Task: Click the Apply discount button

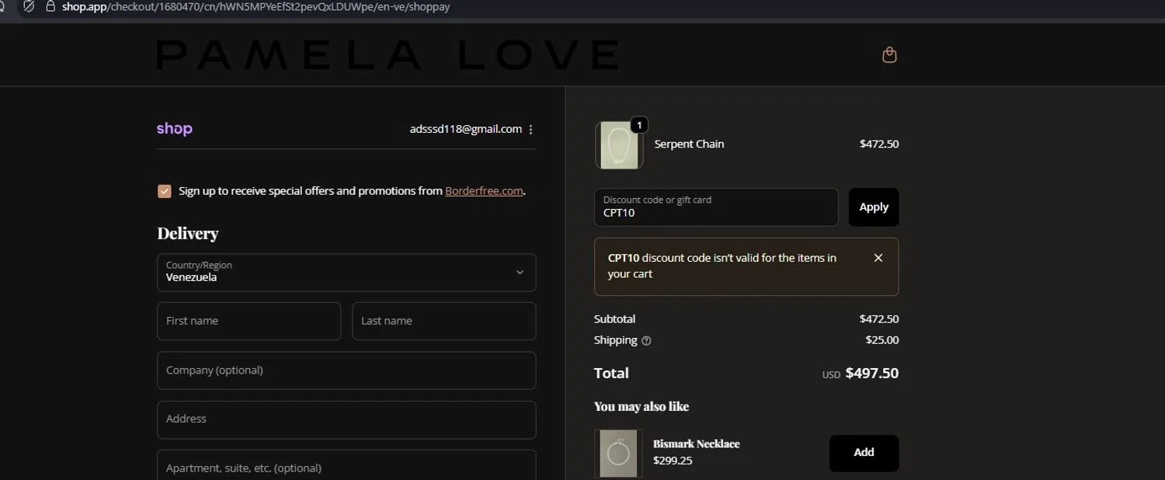Action: coord(874,207)
